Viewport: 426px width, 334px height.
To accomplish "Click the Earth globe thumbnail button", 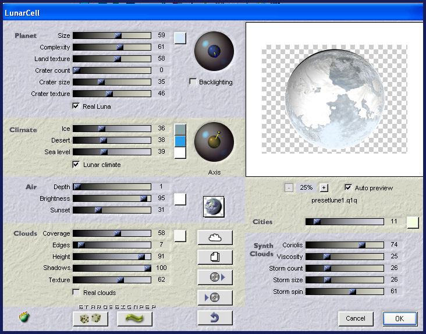I will 214,207.
